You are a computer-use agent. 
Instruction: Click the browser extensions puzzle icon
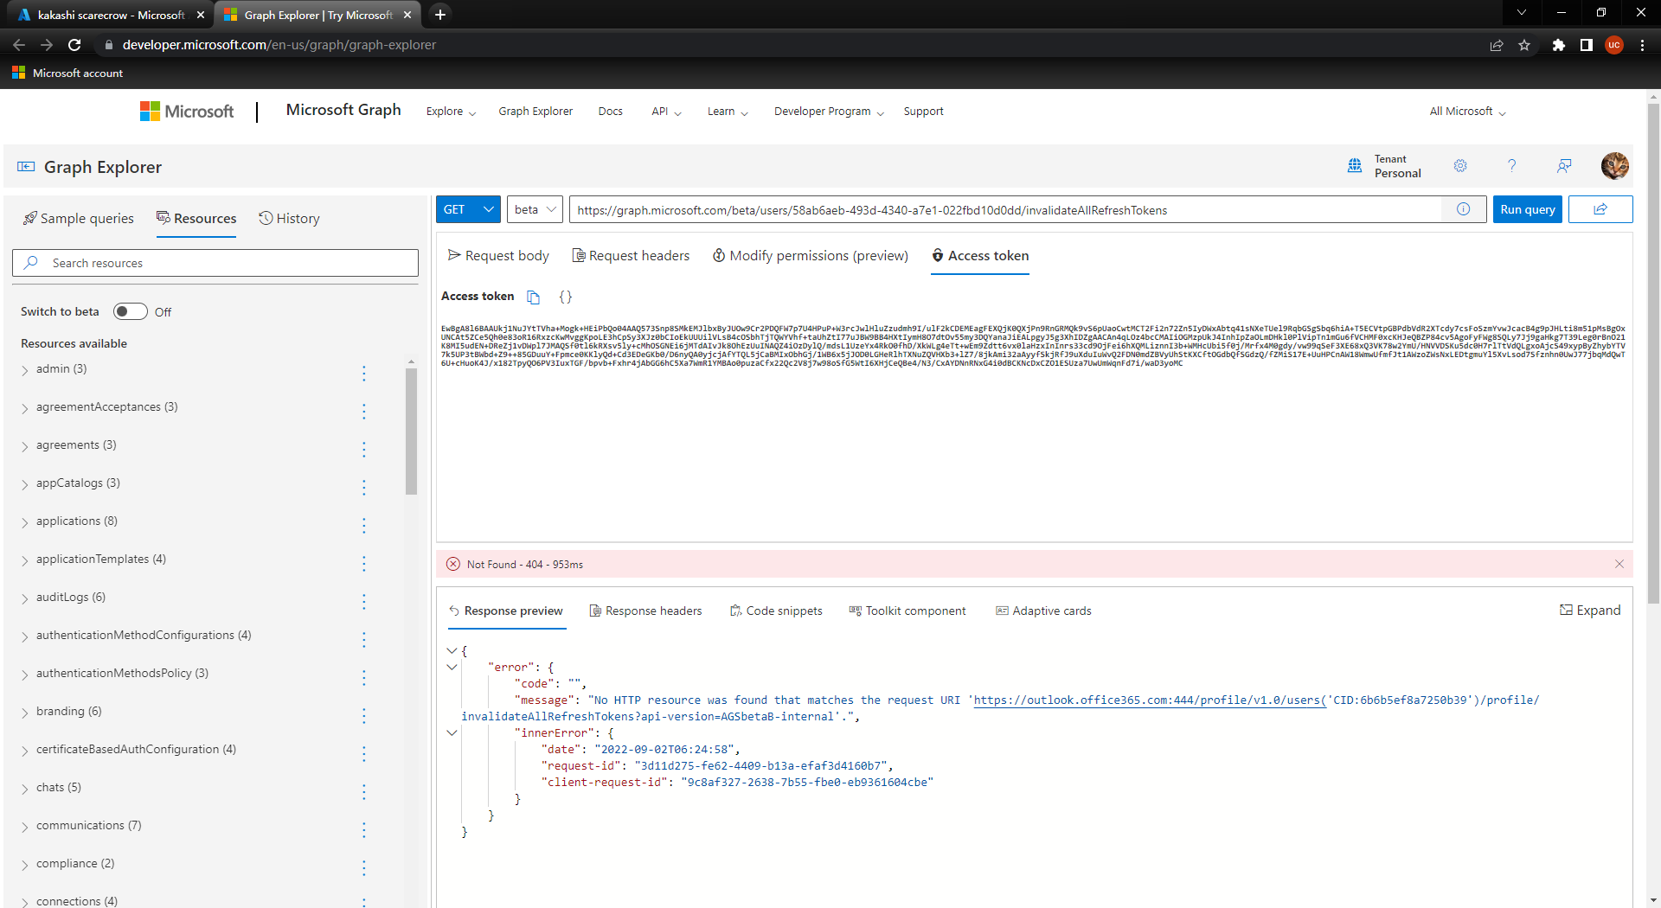(1558, 45)
